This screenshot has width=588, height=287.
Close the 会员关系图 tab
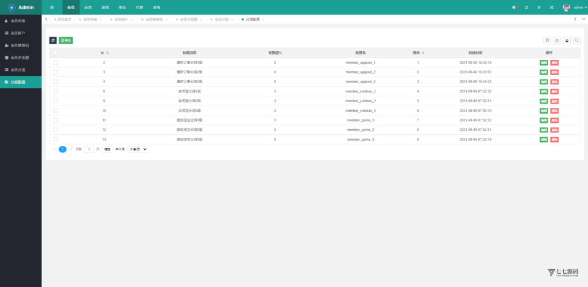[x=202, y=20]
